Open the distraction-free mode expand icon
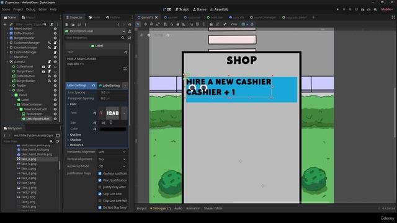The width and height of the screenshot is (397, 223). pyautogui.click(x=393, y=17)
